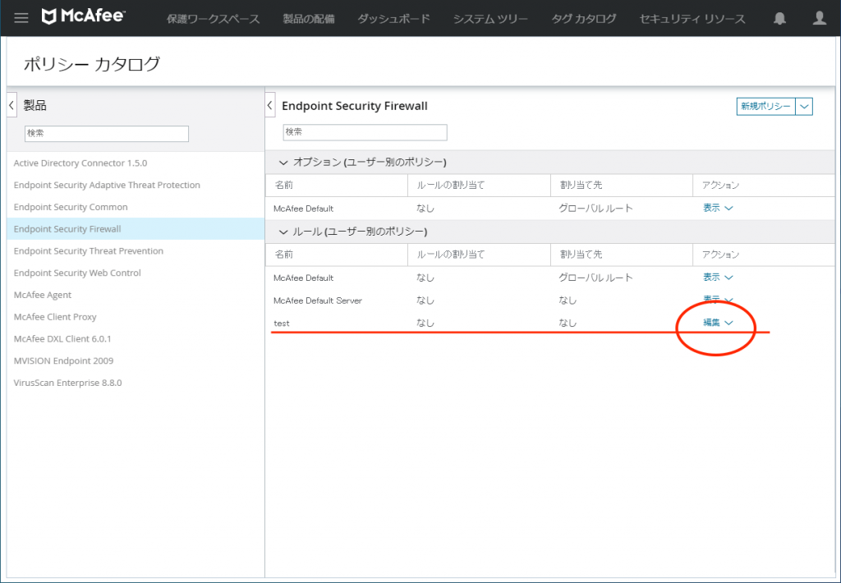This screenshot has height=583, width=841.
Task: Click McAfee Default Server policy name
Action: tap(318, 301)
